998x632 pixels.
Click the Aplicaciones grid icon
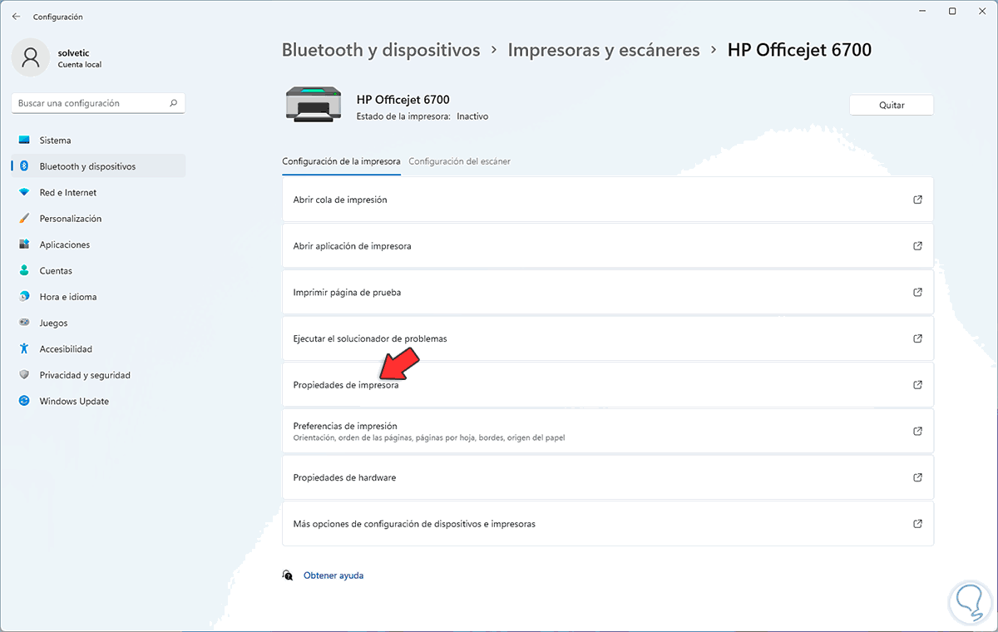click(x=24, y=244)
